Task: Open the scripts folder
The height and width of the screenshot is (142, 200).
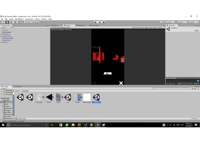Action: tap(8, 116)
